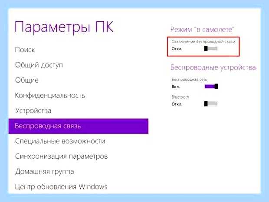Open the Поиск settings category
The image size is (269, 202).
click(25, 50)
